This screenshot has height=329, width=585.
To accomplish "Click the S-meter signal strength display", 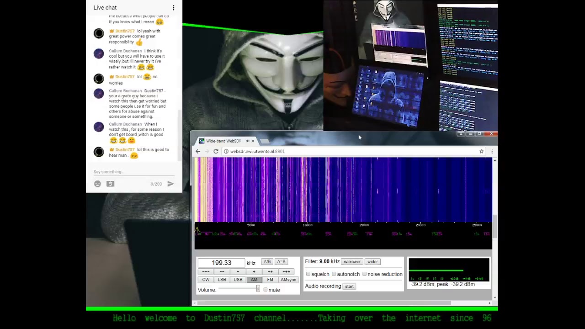I will (449, 270).
